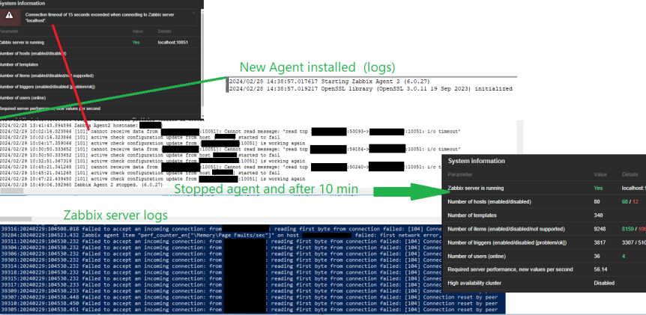Click the 10:04:17.359066 'is working again' log line
Screen dimensions: 646x315
[152, 143]
